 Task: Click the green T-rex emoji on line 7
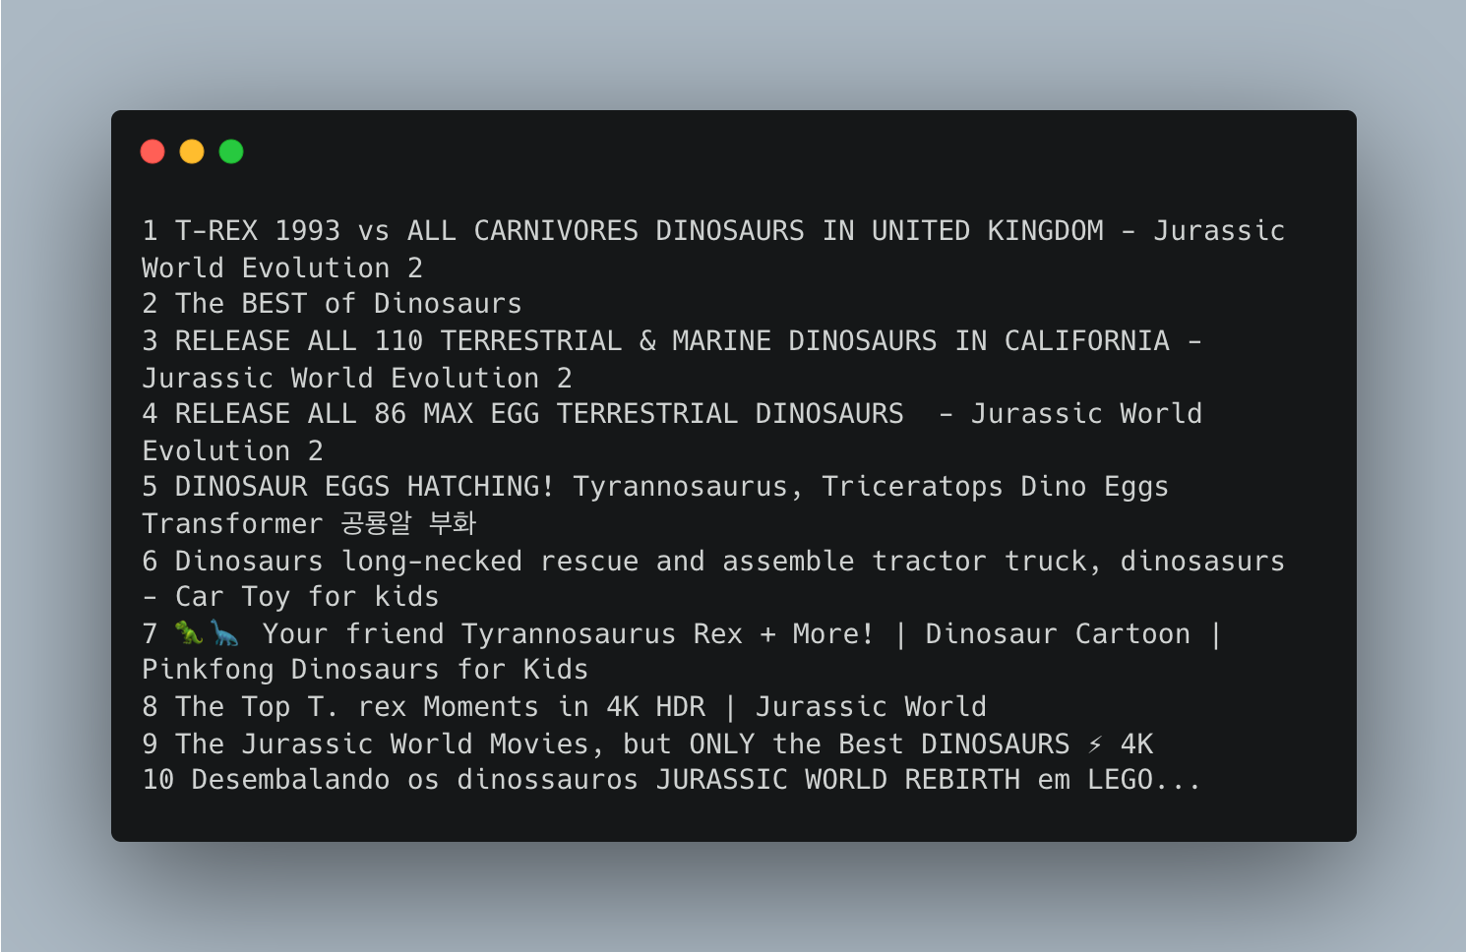(189, 632)
